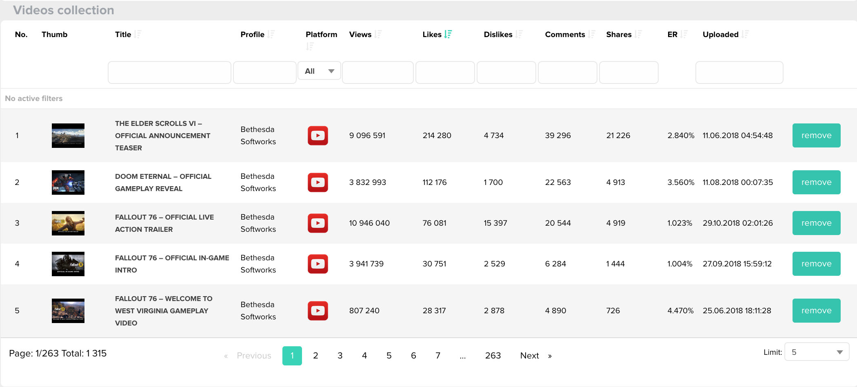The width and height of the screenshot is (857, 387).
Task: Click YouTube icon for Fallout 76 In-Game Intro
Action: click(x=318, y=264)
